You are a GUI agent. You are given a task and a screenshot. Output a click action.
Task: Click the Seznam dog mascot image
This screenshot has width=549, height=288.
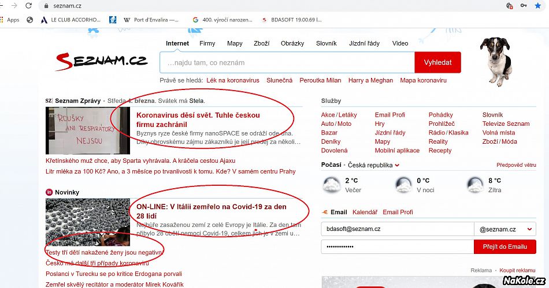(x=496, y=62)
